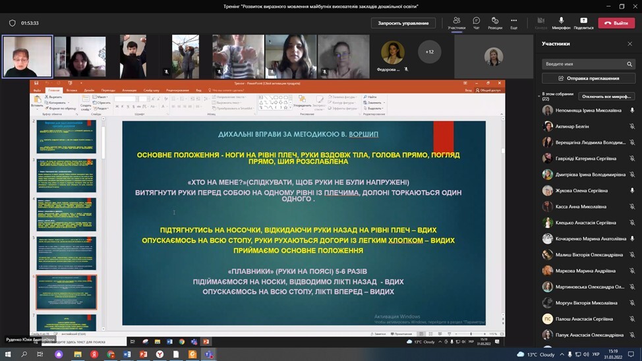The image size is (642, 361).
Task: Click the Поделиться share screen icon
Action: coord(583,23)
